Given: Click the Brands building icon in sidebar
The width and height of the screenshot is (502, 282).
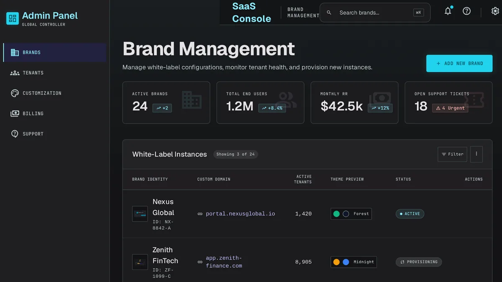Looking at the screenshot, I should coord(15,53).
